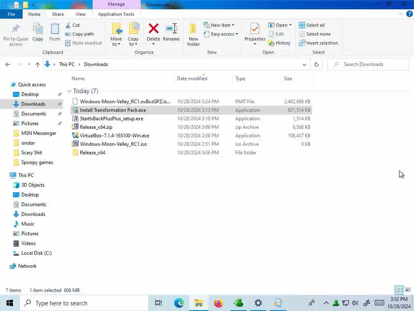Switch to the View ribbon tab
Image resolution: width=414 pixels, height=311 pixels.
pos(80,14)
